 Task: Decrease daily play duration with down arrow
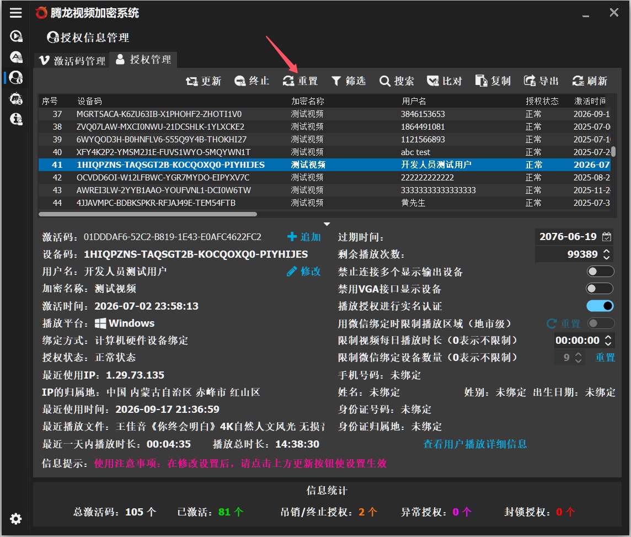(x=608, y=344)
